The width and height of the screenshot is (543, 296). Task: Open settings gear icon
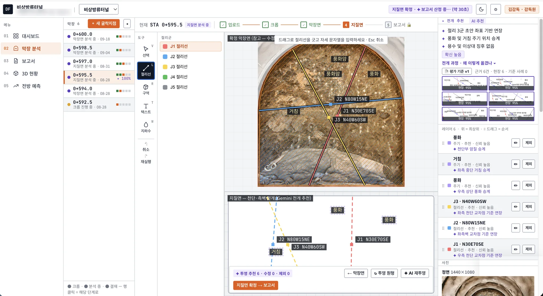coord(495,9)
